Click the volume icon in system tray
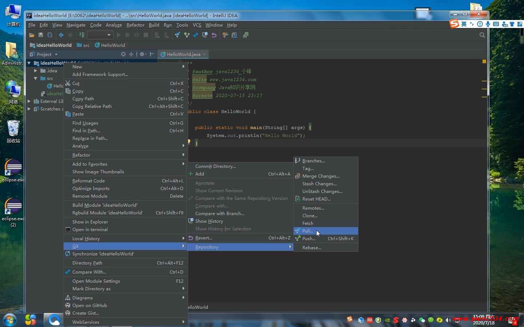 point(448,320)
